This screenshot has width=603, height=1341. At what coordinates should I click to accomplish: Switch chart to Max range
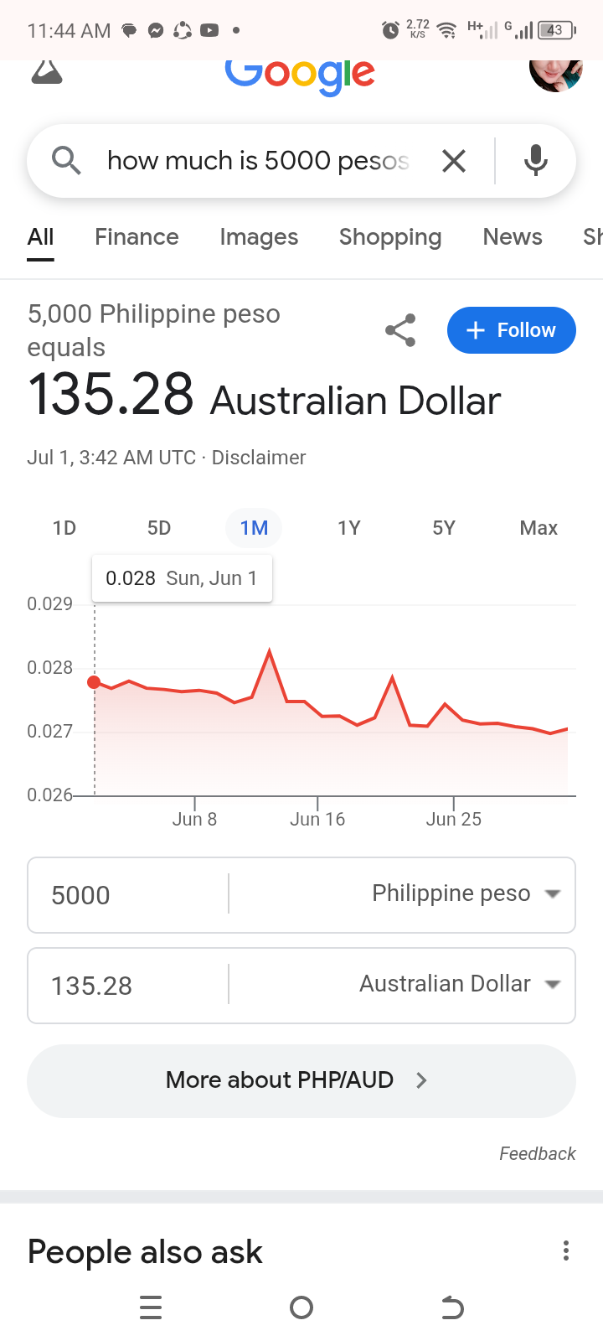(539, 528)
